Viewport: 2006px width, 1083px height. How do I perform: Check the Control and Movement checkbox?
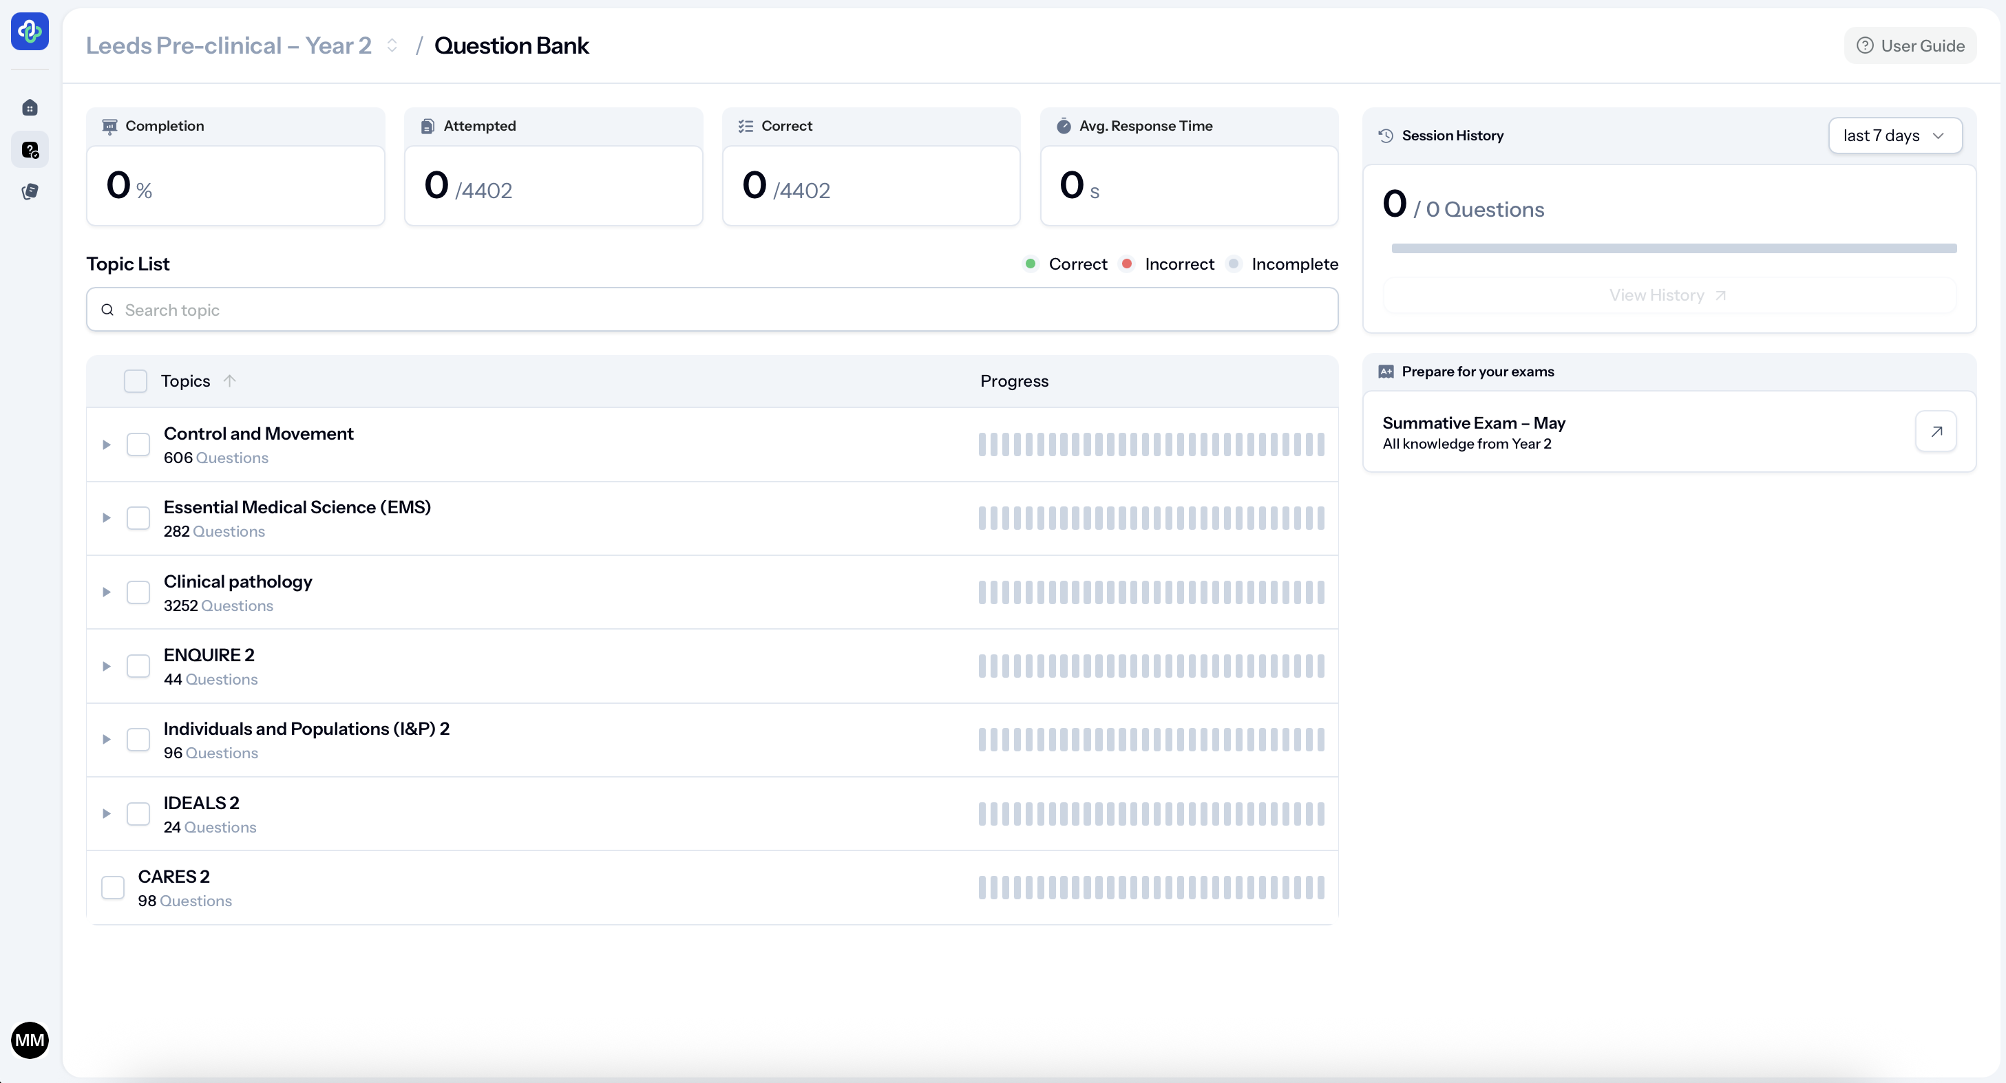coord(138,444)
